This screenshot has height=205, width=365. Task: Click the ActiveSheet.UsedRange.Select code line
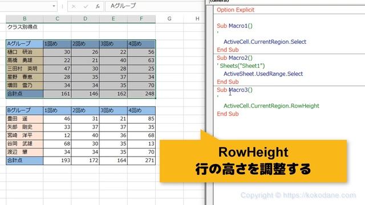point(263,74)
